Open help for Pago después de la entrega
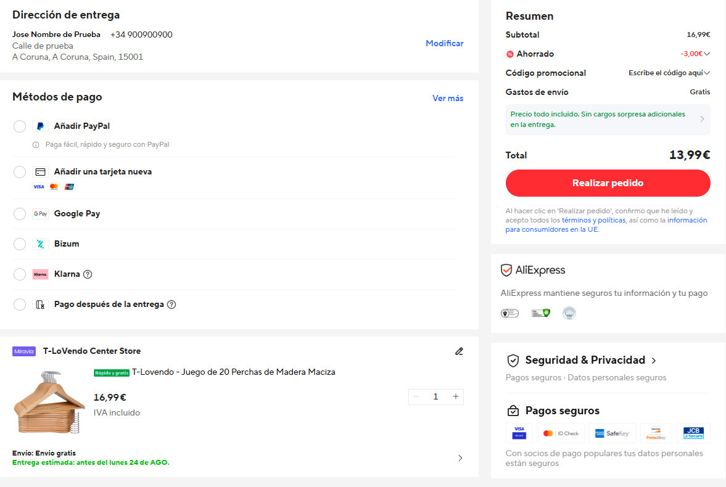This screenshot has height=487, width=726. 171,304
